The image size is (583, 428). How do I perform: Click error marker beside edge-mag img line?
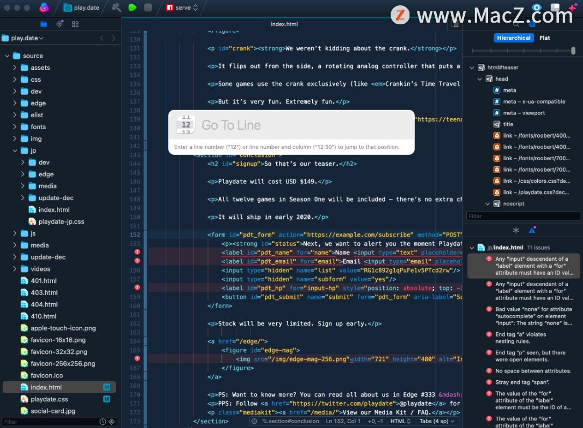137,359
